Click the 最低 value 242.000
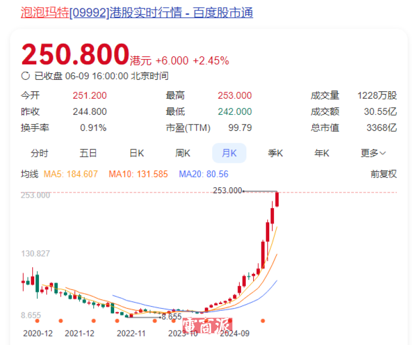Image resolution: width=415 pixels, height=345 pixels. [235, 112]
